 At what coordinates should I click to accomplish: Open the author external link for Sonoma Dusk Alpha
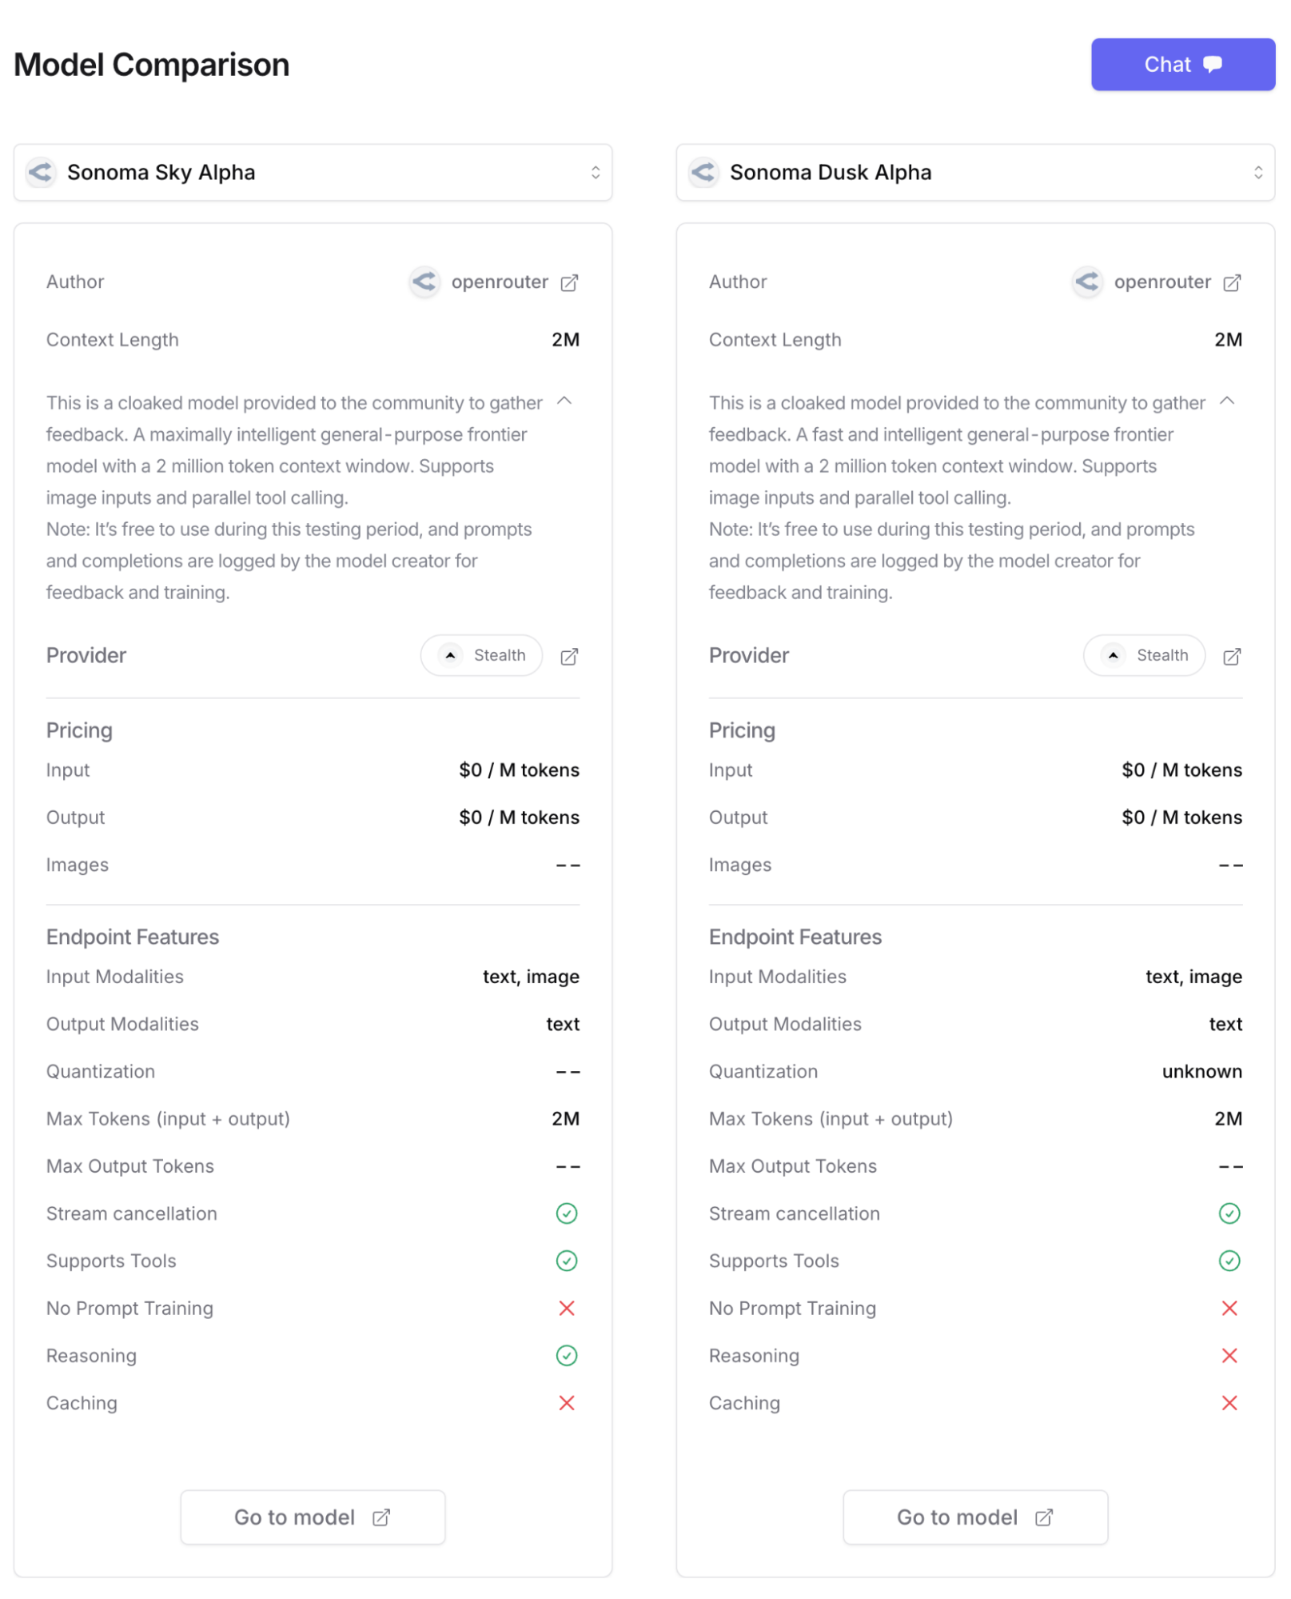click(x=1232, y=283)
